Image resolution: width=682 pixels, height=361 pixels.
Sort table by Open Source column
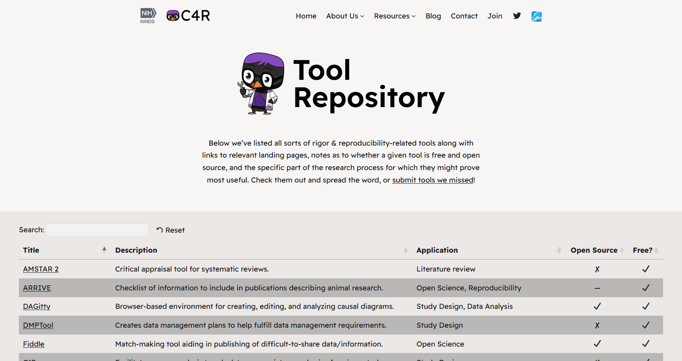[x=597, y=250]
